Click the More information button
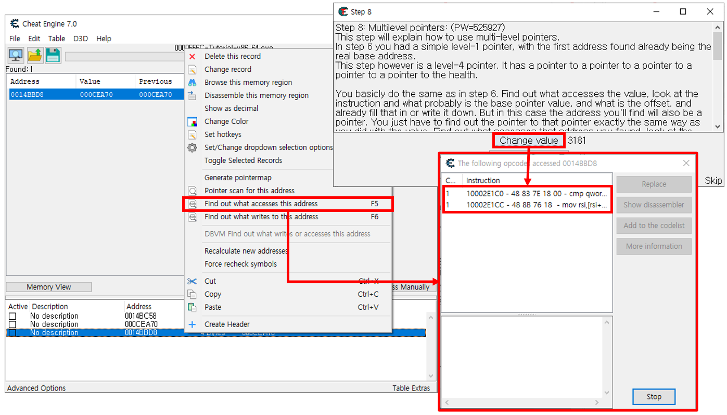Viewport: 727px width, 415px height. [x=654, y=246]
